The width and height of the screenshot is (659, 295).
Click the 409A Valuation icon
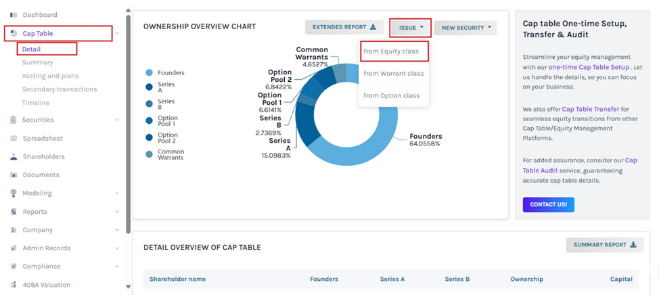pos(14,285)
